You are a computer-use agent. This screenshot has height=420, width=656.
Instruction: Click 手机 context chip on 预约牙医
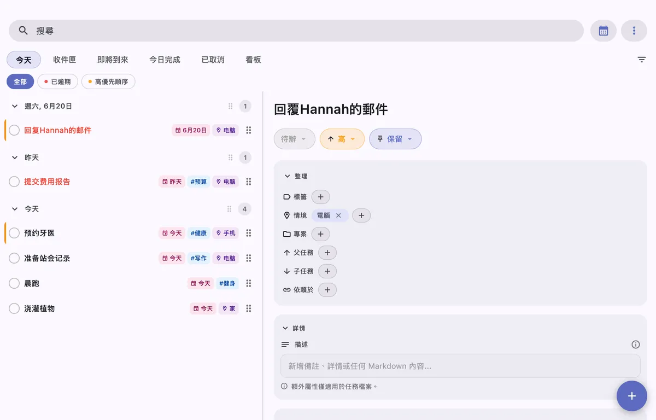point(226,233)
